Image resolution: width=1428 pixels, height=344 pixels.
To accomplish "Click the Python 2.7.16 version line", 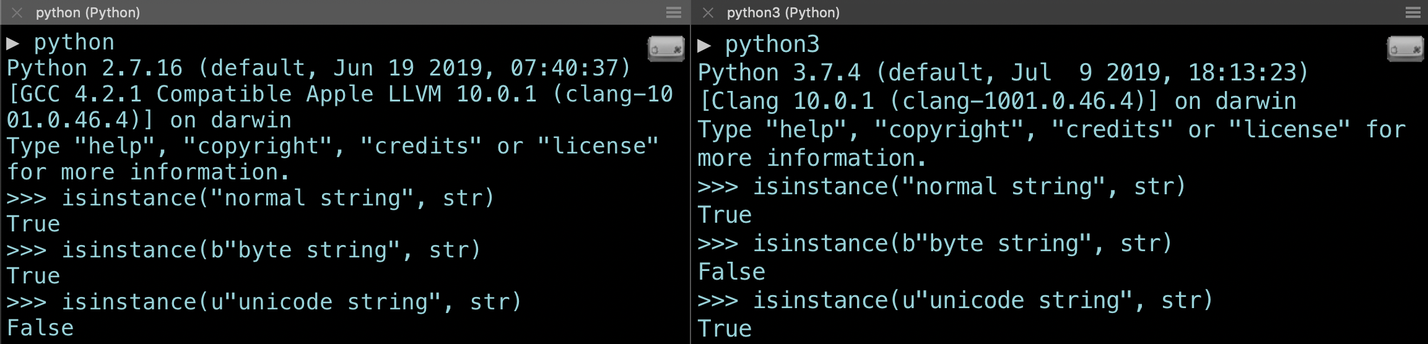I will 318,68.
